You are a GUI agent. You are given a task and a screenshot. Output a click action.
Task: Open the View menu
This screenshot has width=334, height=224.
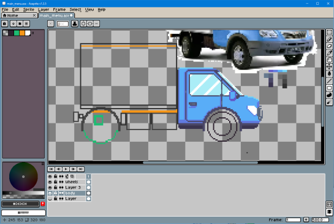pos(89,10)
